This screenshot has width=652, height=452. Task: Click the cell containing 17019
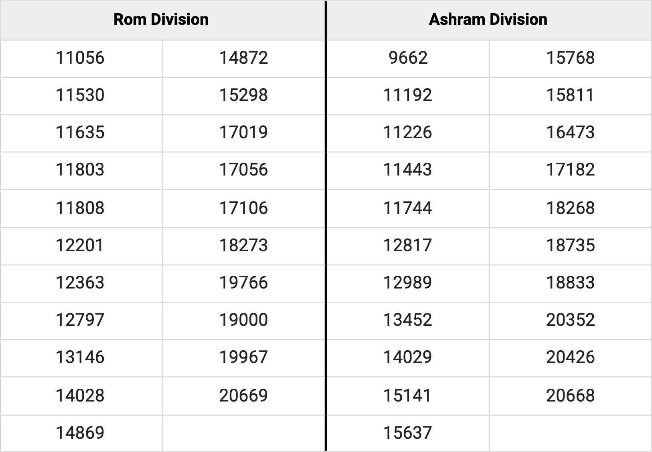[244, 133]
